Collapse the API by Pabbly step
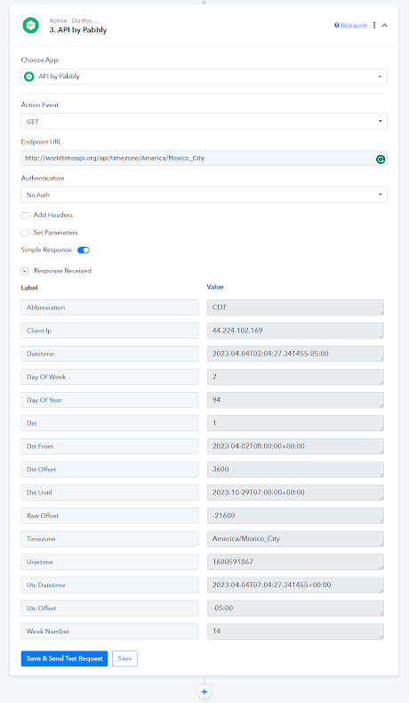Screen dimensions: 409x703 (384, 26)
